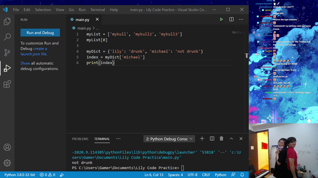This screenshot has width=318, height=178.
Task: Split the editor to the right
Action: 231,19
